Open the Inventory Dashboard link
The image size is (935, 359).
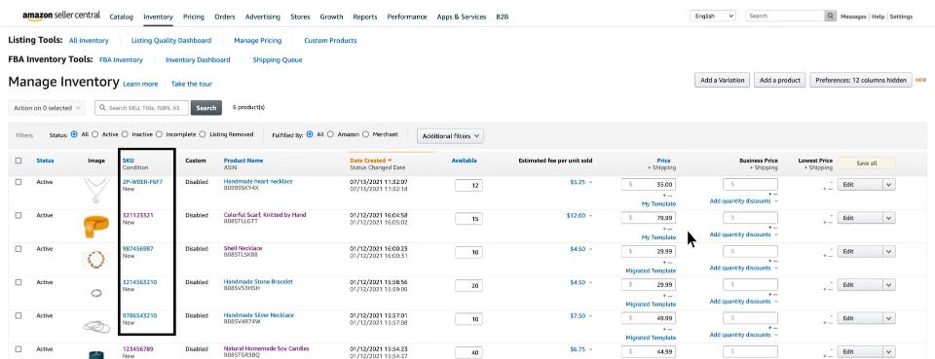point(198,60)
